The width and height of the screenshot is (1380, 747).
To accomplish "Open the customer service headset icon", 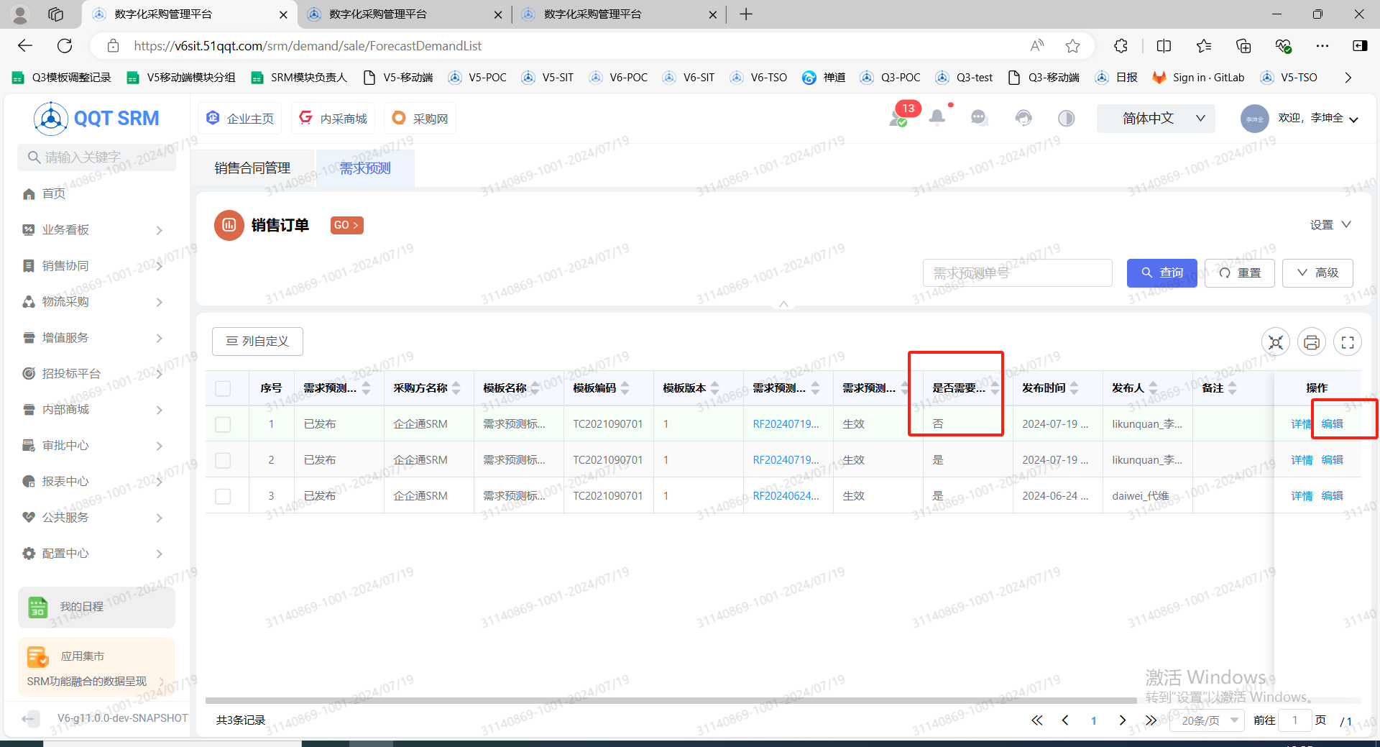I will tap(1023, 117).
